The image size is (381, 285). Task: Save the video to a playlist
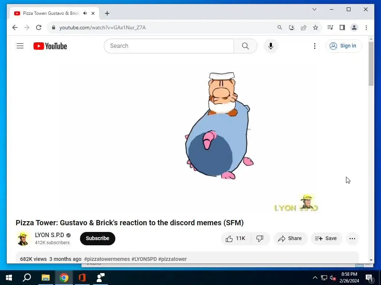coord(326,239)
